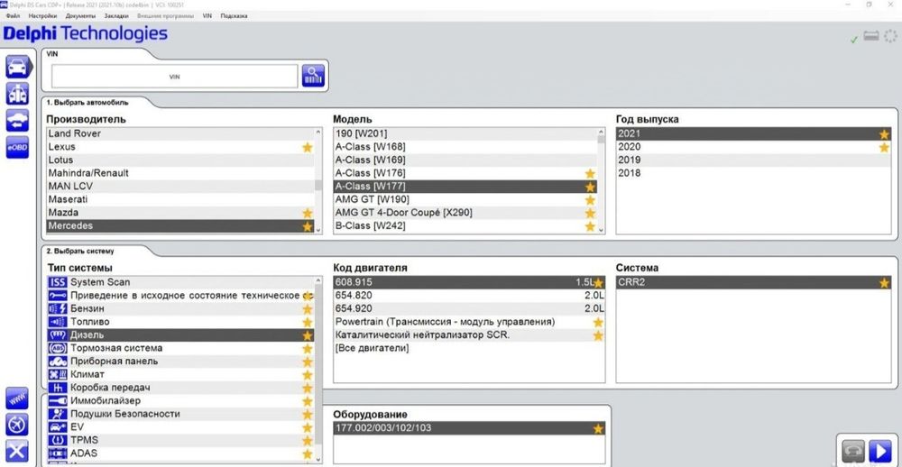Open the Закладки menu
Screen dimensions: 902x467
(115, 16)
